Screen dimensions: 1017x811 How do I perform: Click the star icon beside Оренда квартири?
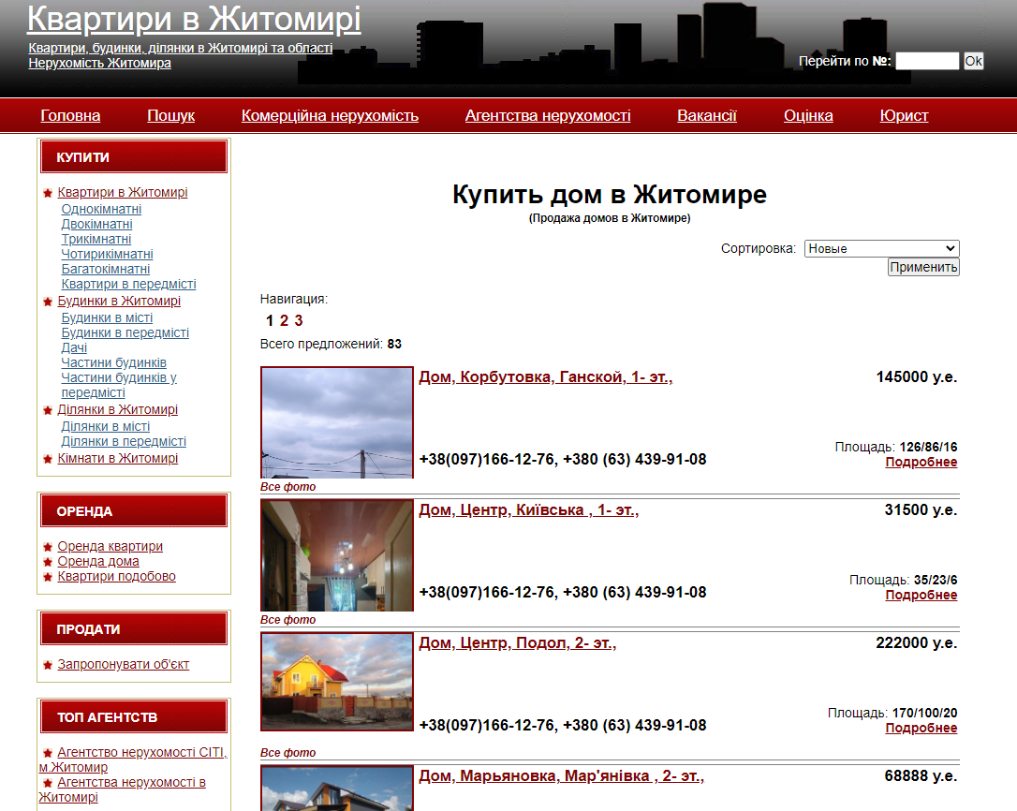(x=48, y=548)
